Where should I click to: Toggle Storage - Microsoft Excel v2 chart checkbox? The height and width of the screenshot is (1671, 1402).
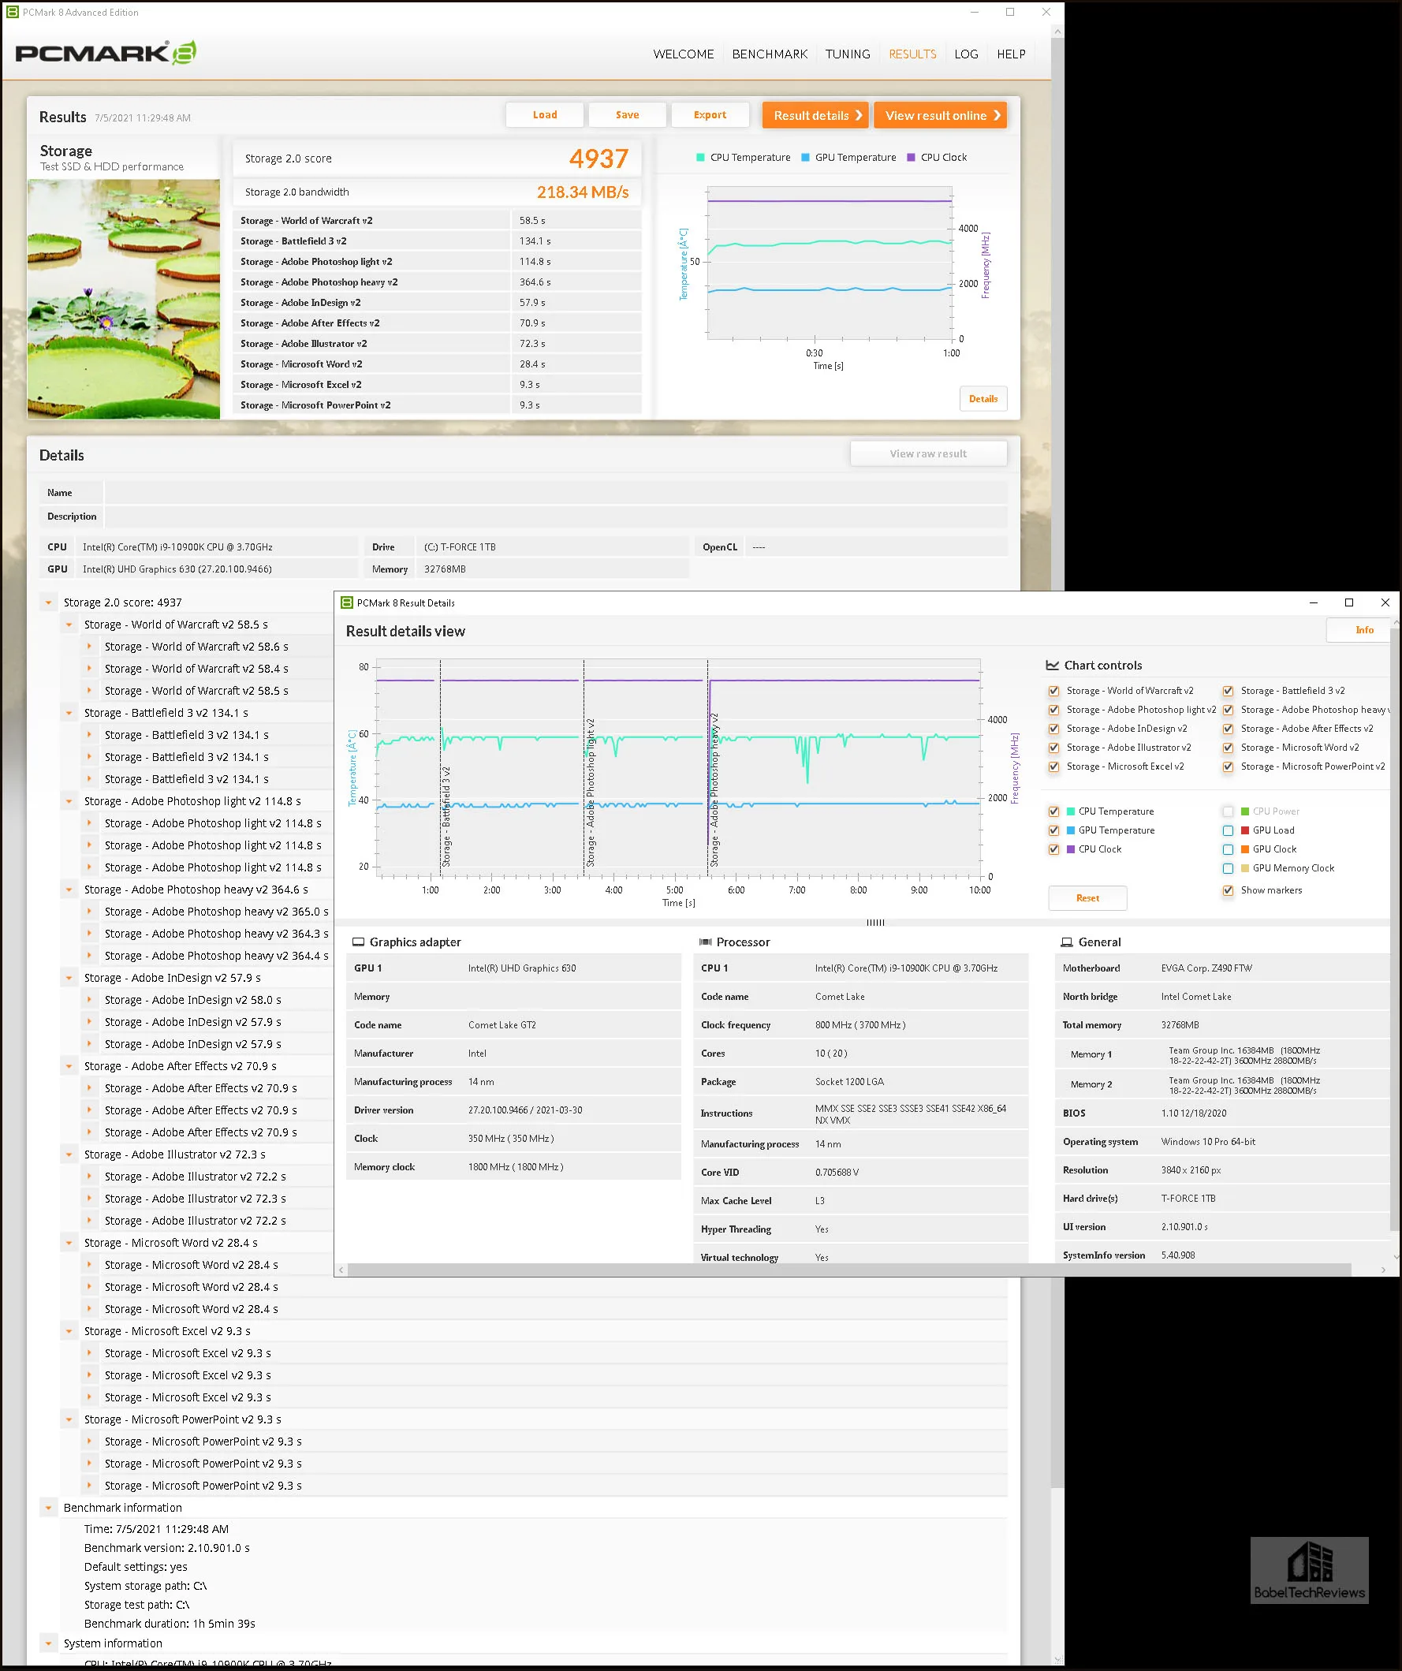1053,767
